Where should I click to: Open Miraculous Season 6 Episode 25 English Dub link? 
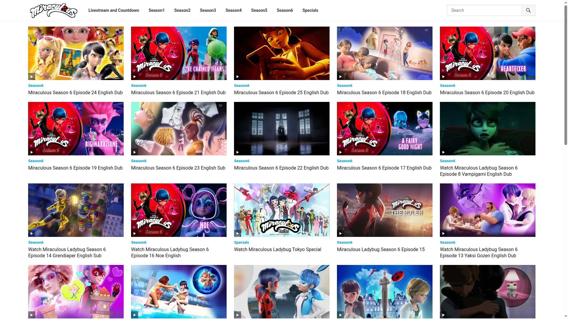281,93
